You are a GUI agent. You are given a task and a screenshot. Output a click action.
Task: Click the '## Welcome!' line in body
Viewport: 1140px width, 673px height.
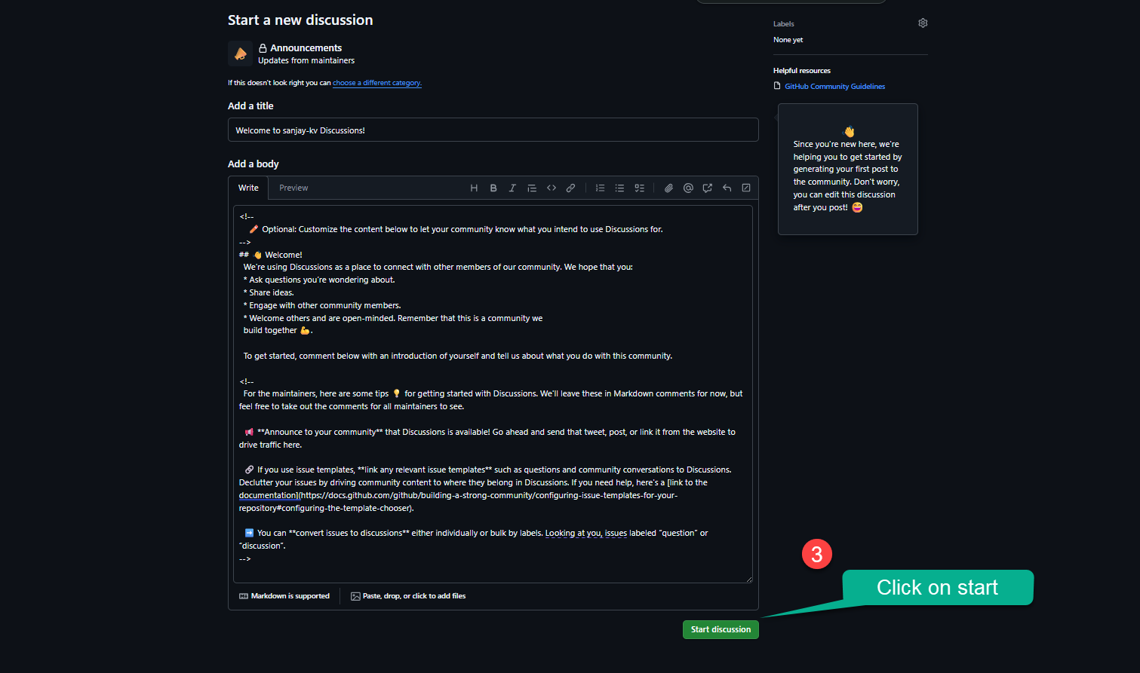pos(271,255)
